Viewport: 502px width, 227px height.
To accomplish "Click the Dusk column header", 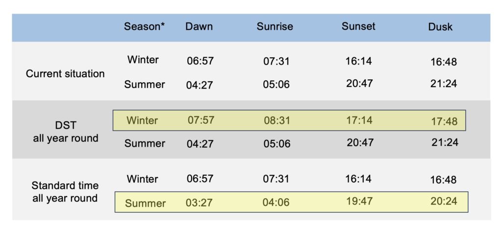I will [440, 27].
